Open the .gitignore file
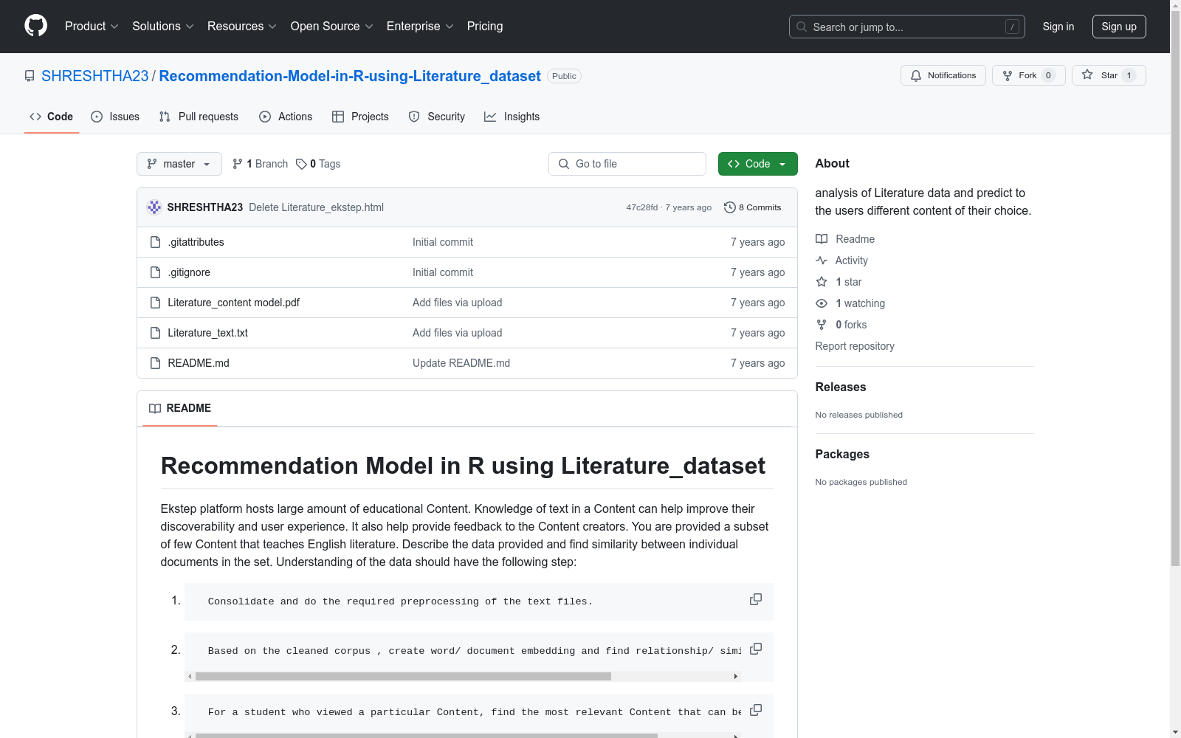The width and height of the screenshot is (1181, 738). 189,272
